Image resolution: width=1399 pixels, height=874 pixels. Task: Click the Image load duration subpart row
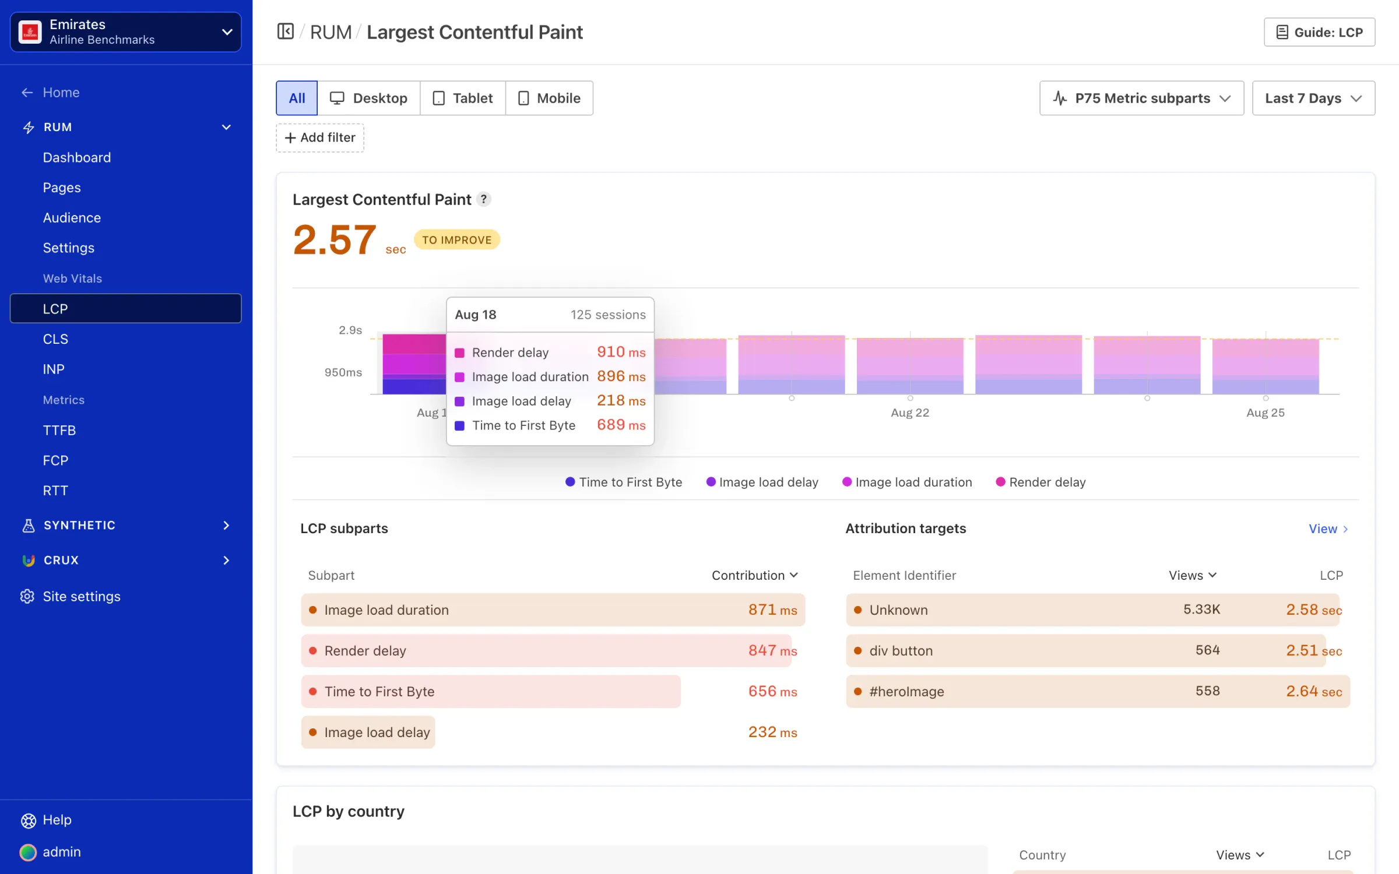point(553,610)
